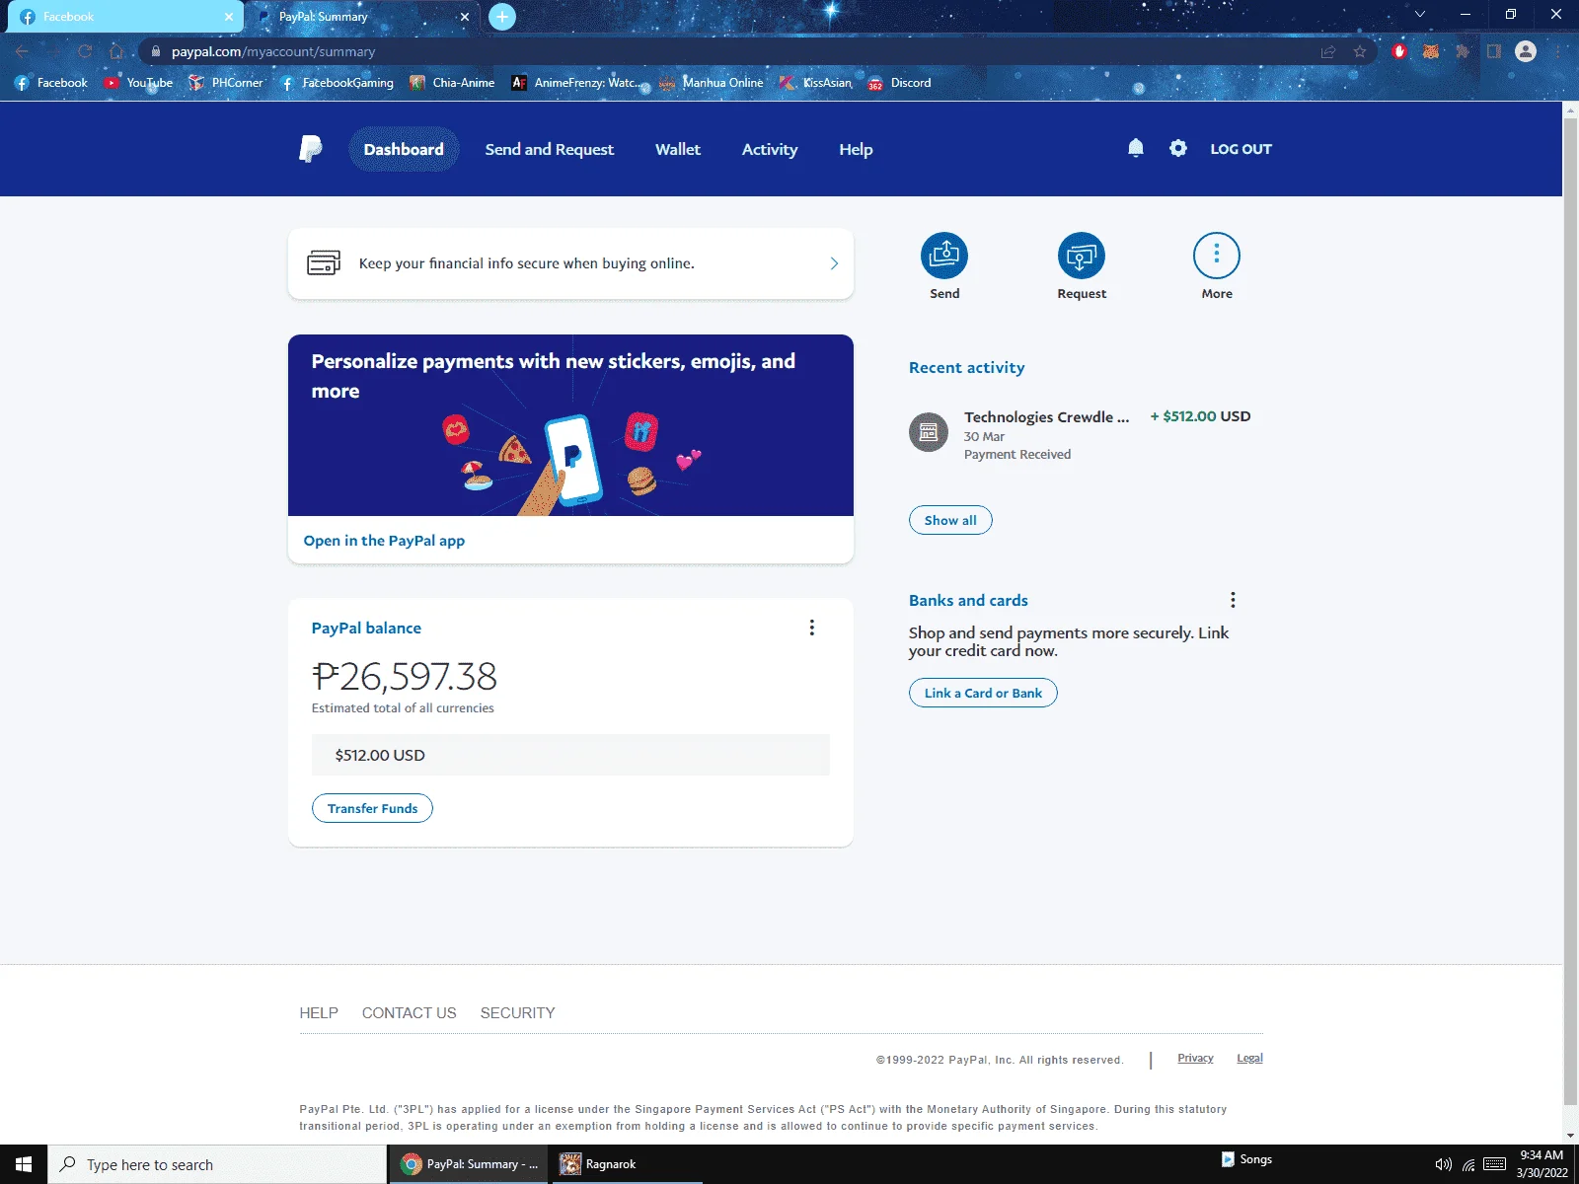Click the Banks and cards heading
This screenshot has width=1579, height=1184.
[968, 600]
